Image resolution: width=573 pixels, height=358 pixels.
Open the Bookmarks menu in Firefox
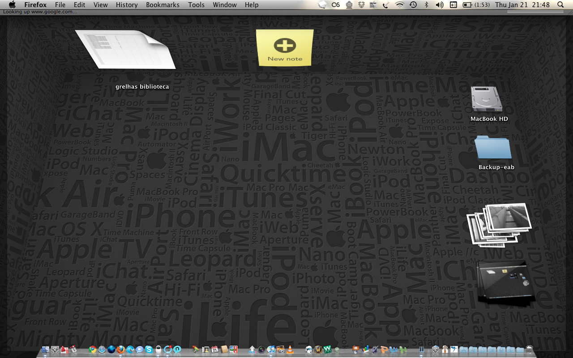pos(162,5)
